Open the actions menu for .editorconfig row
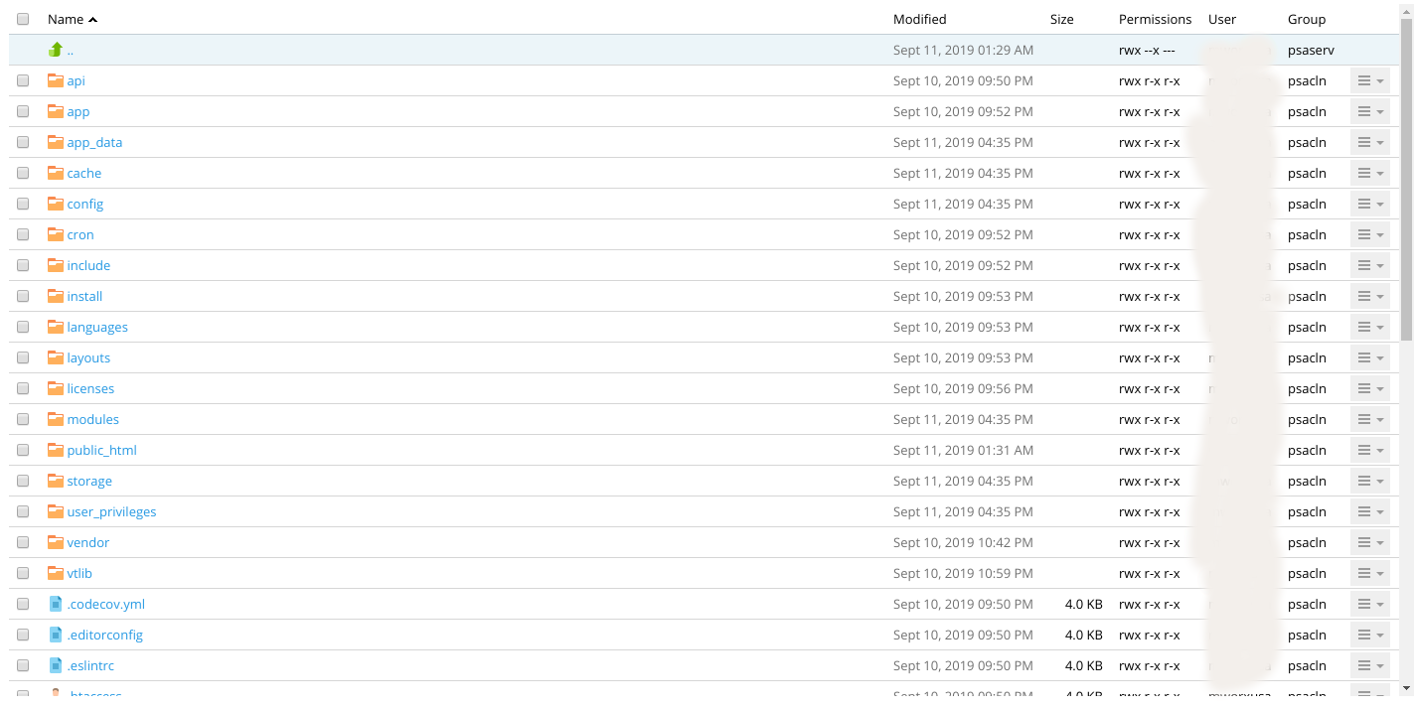The height and width of the screenshot is (709, 1416). click(x=1369, y=635)
